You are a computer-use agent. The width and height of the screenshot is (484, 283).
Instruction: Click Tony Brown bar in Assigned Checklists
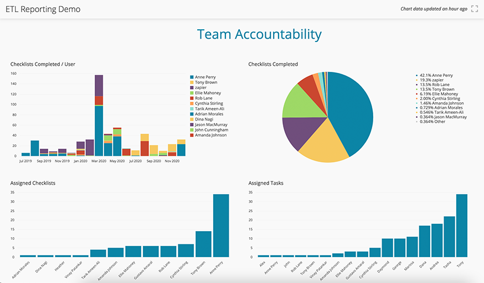point(203,244)
